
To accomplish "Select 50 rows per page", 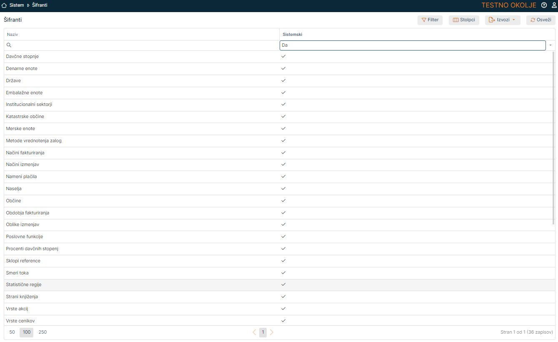I will coord(12,332).
